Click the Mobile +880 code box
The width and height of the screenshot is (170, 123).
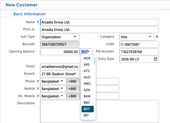[x=73, y=89]
